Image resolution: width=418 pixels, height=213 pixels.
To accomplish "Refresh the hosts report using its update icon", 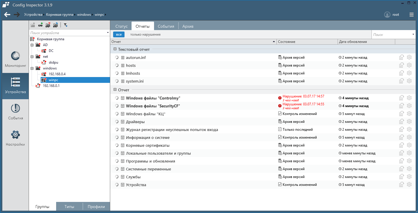I will coord(402,65).
